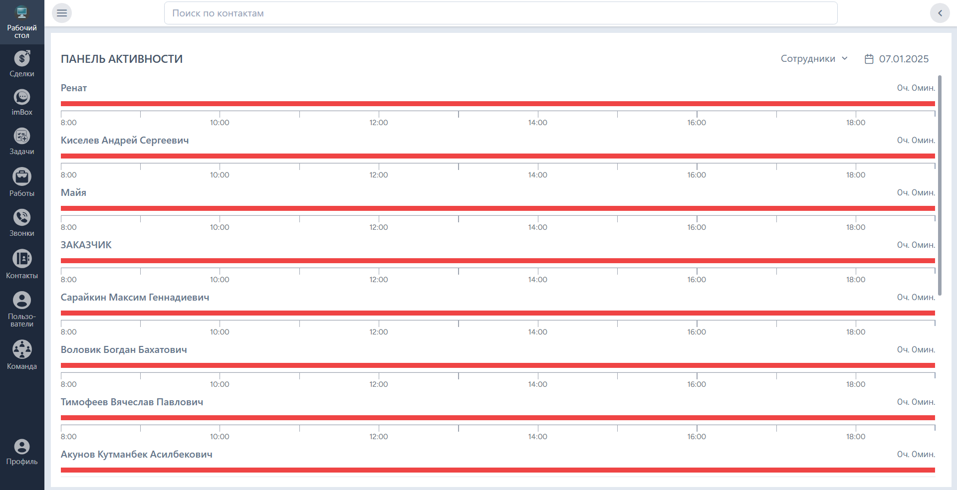This screenshot has height=490, width=957.
Task: Select employee Сарайкин Максим Геннадиевич
Action: (x=135, y=298)
